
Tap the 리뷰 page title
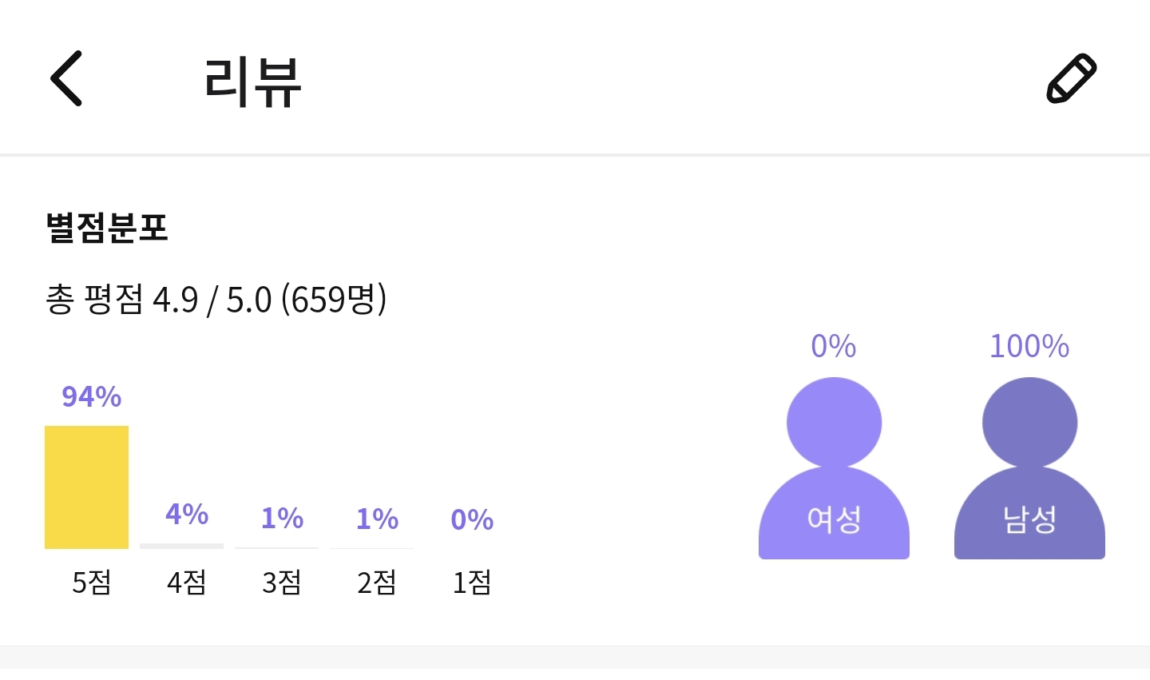[252, 82]
